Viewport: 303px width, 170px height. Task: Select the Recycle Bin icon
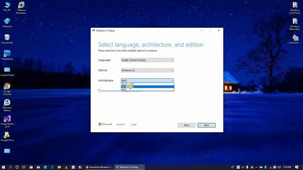pyautogui.click(x=7, y=39)
